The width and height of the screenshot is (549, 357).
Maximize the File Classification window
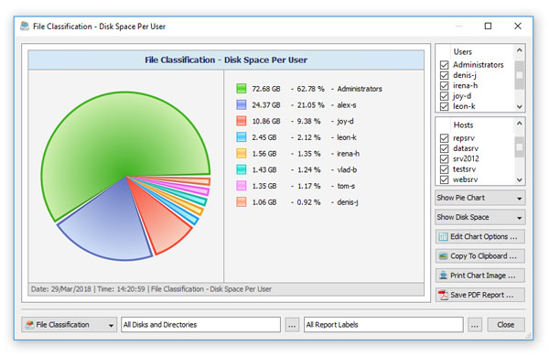coord(488,26)
